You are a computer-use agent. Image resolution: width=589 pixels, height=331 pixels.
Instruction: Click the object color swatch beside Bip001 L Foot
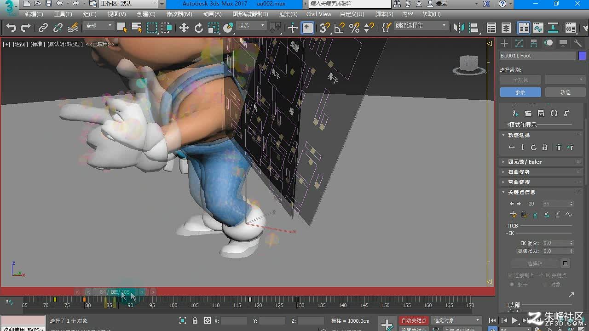click(x=582, y=56)
